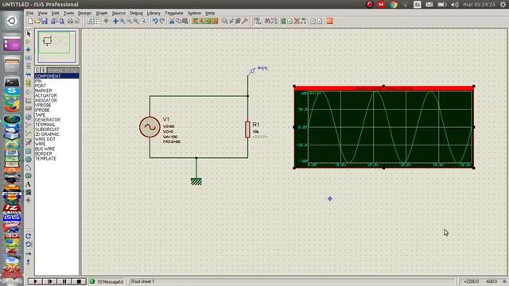This screenshot has width=509, height=286.
Task: Select the 2D Graphics Box tool
Action: [29, 151]
